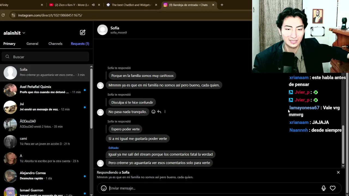The height and width of the screenshot is (196, 349).
Task: React to 'No pasa nada tranquilo' with emoji
Action: [x=153, y=112]
